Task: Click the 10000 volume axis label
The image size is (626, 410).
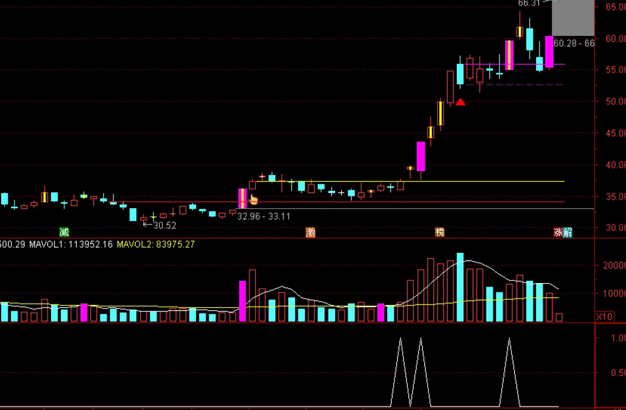Action: (614, 293)
